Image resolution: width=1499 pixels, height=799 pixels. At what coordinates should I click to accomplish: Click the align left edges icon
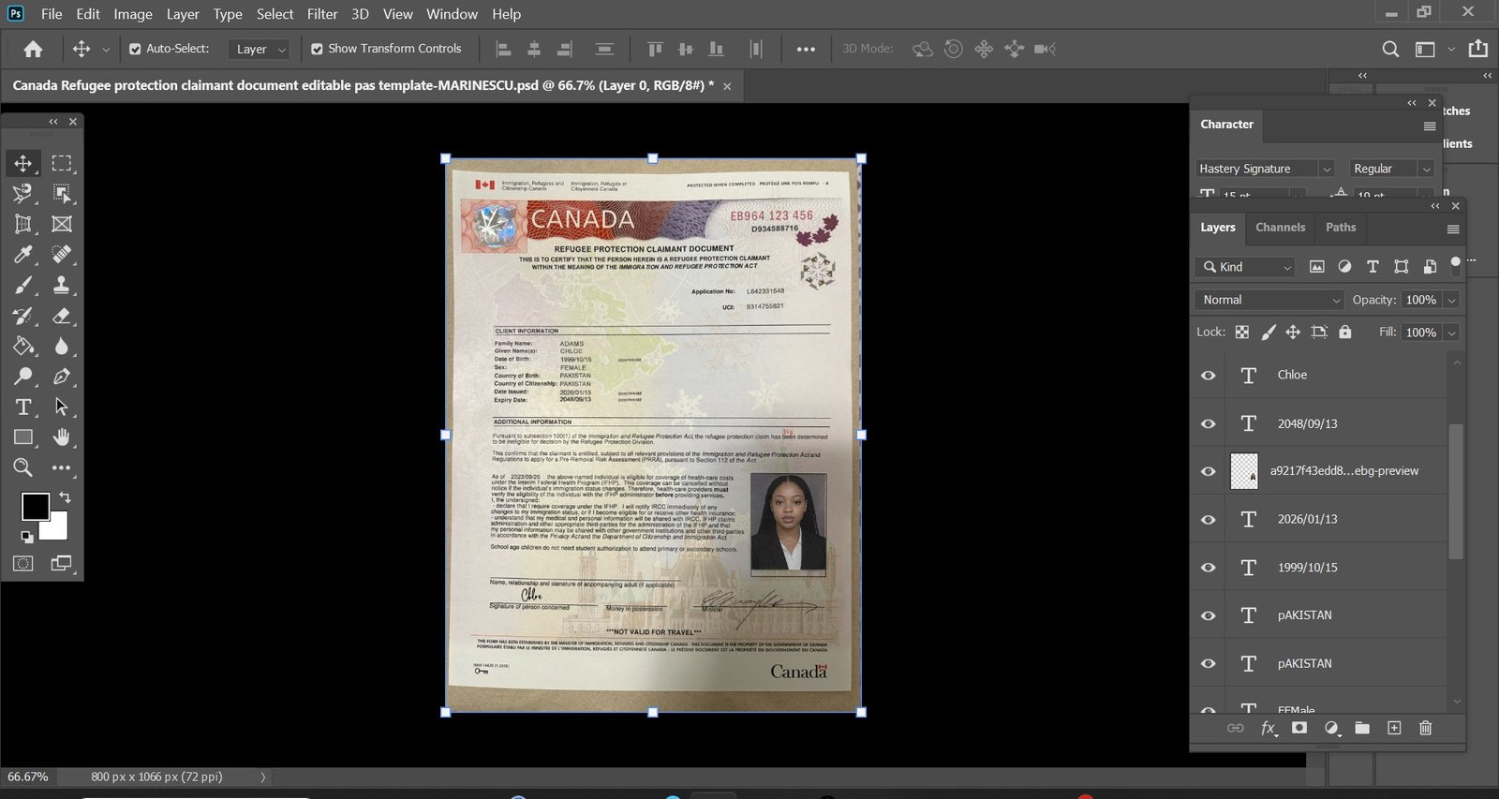pos(503,49)
